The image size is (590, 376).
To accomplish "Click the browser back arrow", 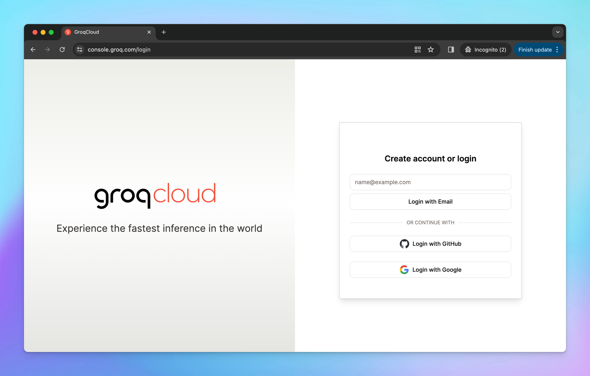I will (33, 50).
